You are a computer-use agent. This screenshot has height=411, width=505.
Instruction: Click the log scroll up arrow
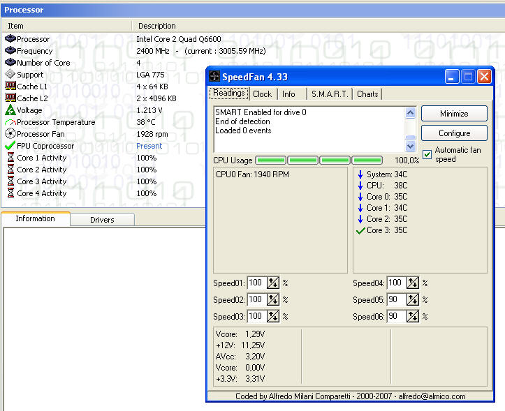click(x=410, y=113)
